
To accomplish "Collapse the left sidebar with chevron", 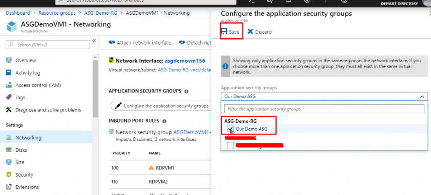I will [x=94, y=41].
